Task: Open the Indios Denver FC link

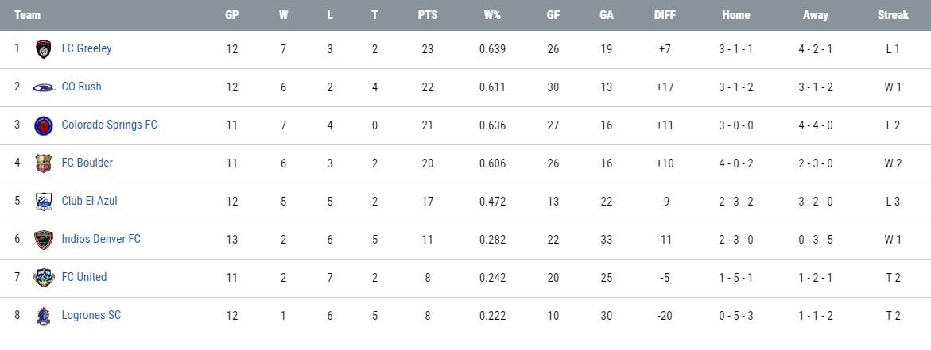Action: 101,239
